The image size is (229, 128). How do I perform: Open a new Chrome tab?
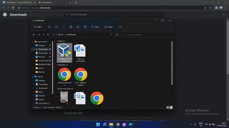76,2
